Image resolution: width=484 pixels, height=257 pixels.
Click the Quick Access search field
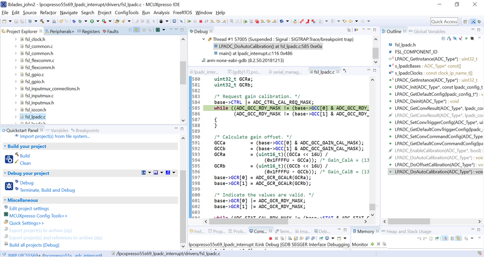coord(444,21)
